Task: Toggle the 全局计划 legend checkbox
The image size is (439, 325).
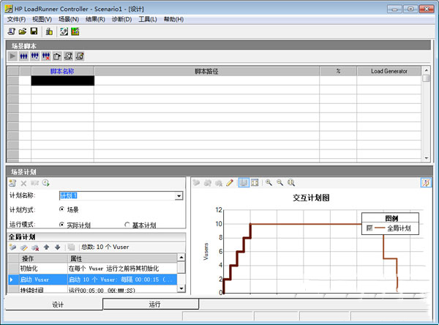Action: [369, 228]
